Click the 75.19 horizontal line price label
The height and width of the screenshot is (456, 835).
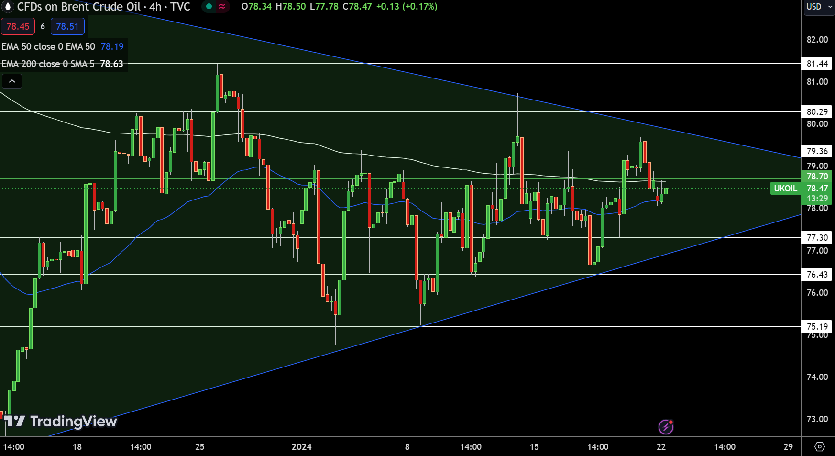click(x=817, y=327)
